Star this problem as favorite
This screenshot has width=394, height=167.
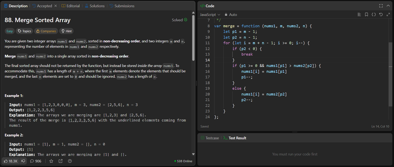(x=51, y=161)
